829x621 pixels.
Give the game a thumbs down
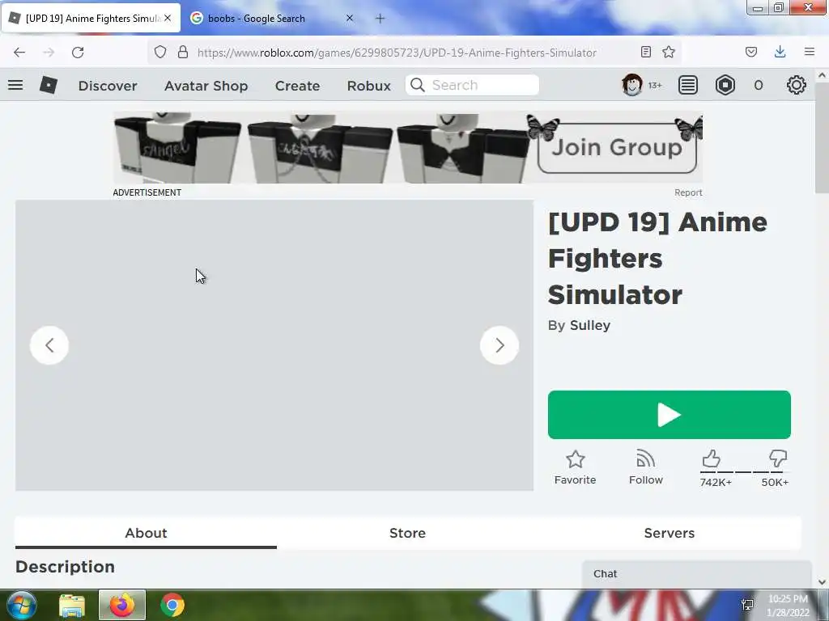coord(778,458)
